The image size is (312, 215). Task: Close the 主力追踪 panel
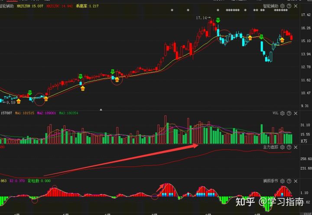click(x=296, y=147)
